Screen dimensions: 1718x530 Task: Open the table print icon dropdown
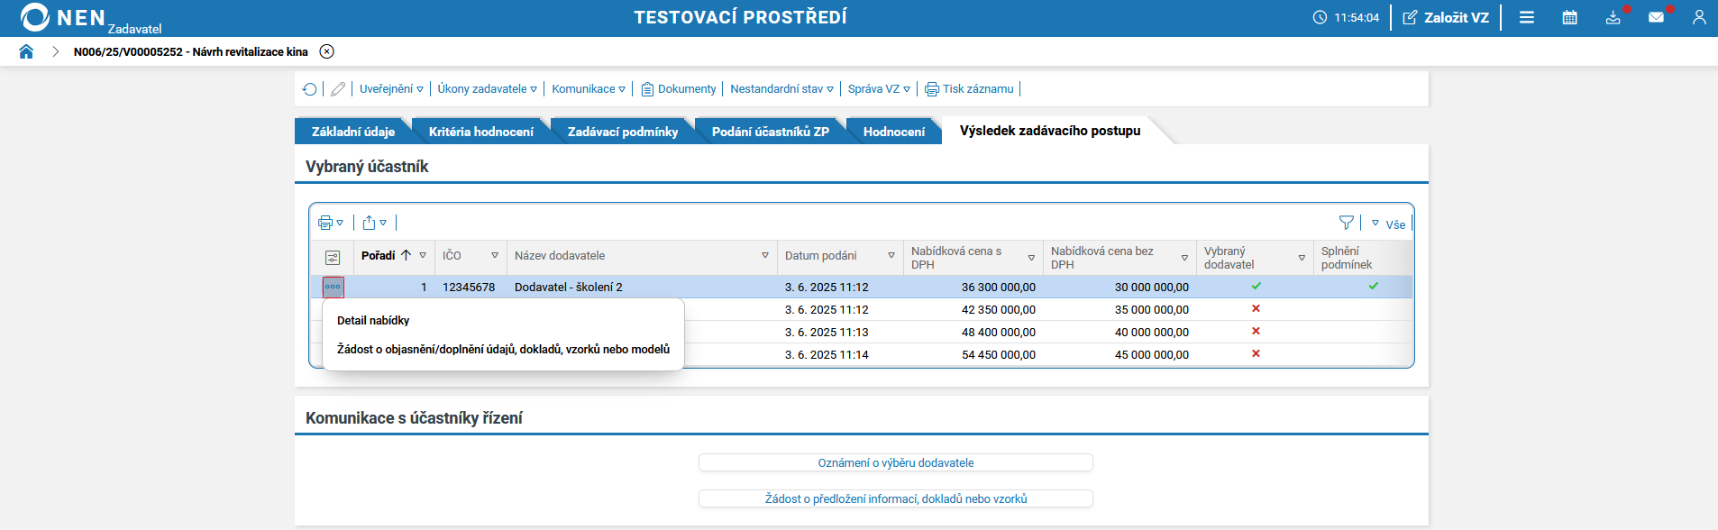(331, 223)
